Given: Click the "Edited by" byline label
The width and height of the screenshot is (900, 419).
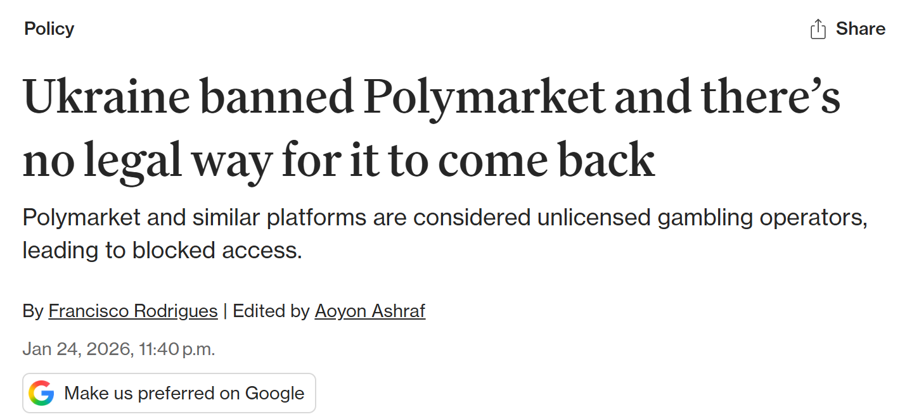Looking at the screenshot, I should tap(271, 311).
